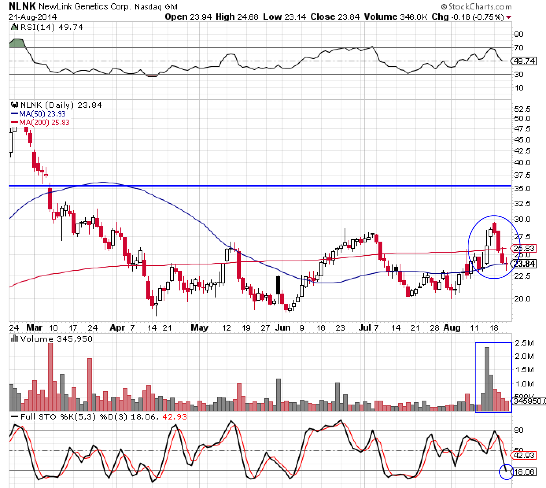Click the 23.84 last price tag on axis
This screenshot has width=546, height=488.
point(524,264)
